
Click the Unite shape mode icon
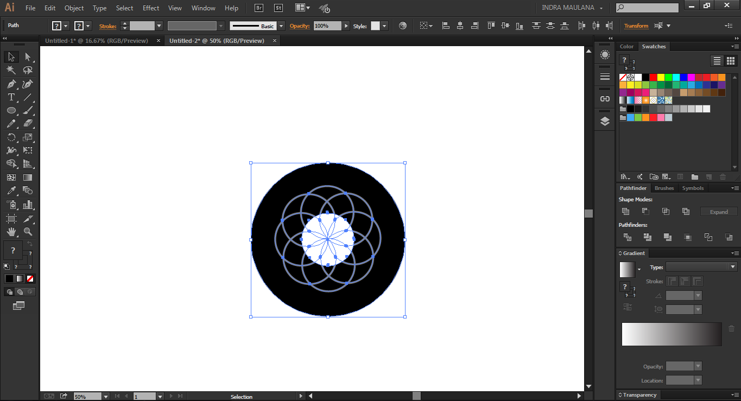point(625,211)
